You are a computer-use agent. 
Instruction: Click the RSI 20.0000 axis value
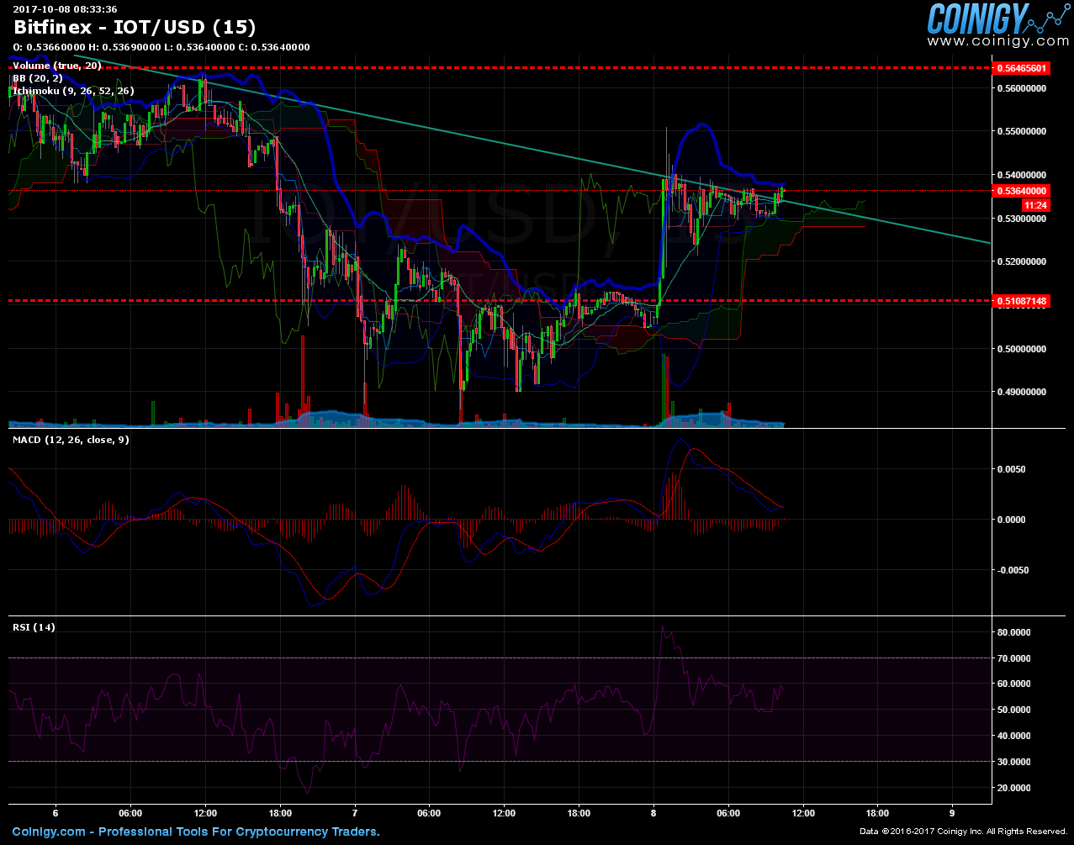(x=1014, y=788)
